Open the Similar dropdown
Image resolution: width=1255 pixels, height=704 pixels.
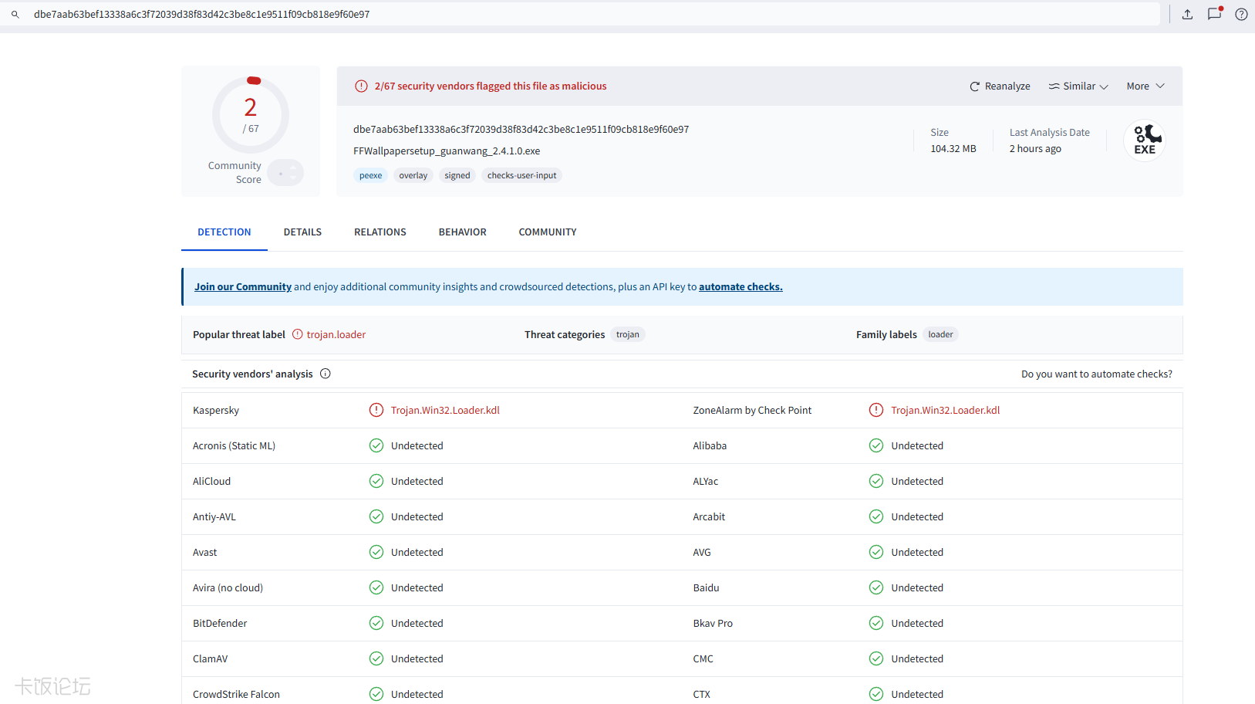pos(1078,86)
